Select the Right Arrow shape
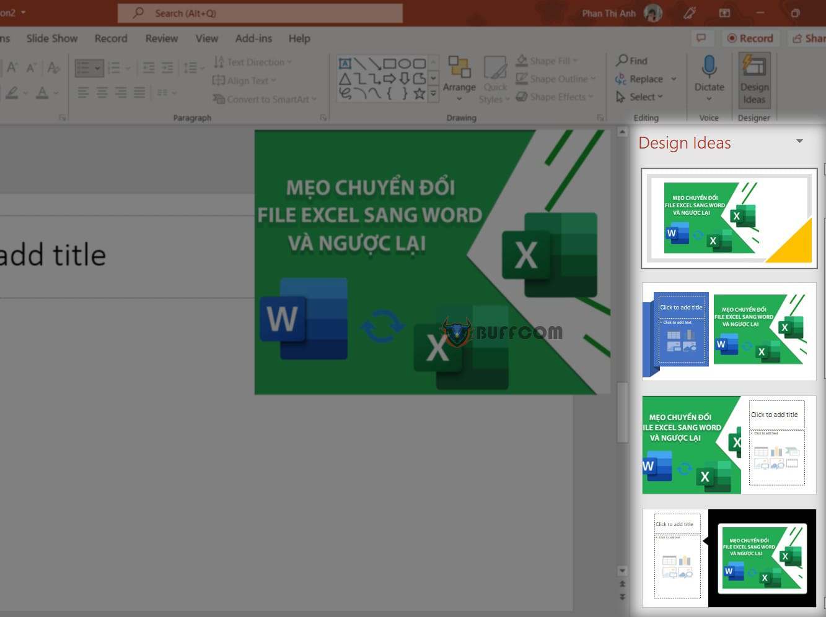The image size is (826, 617). coord(390,79)
